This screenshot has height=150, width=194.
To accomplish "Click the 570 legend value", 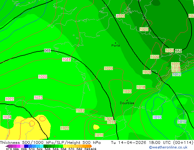I will tap(71, 149).
